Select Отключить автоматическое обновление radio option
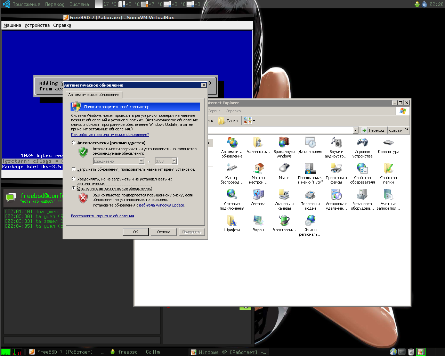Screen dimensions: 445x356 [74, 188]
